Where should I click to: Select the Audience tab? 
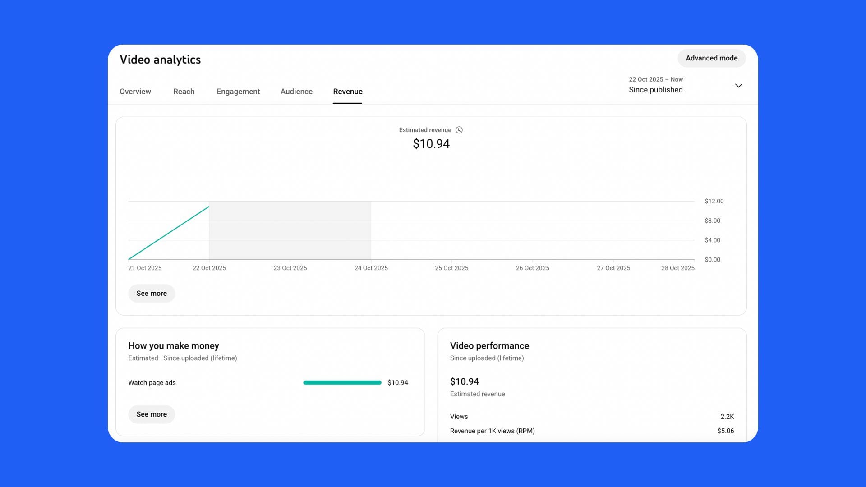[296, 92]
